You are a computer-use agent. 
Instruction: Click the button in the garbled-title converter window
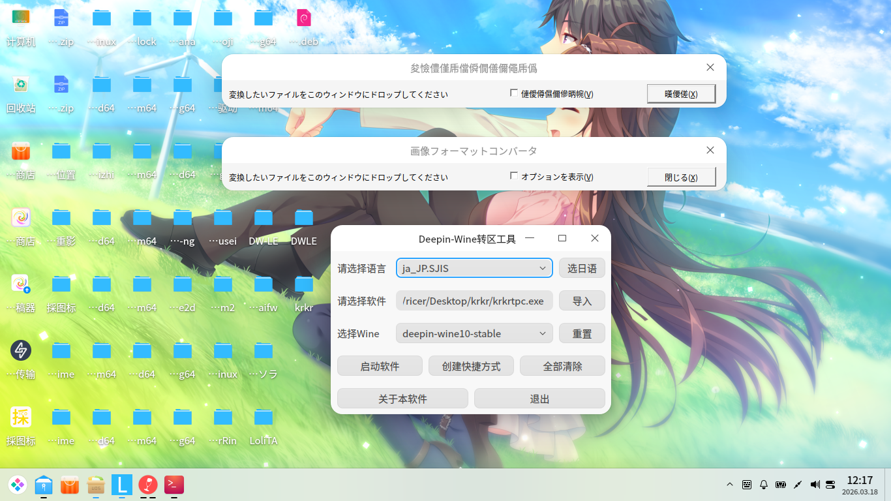click(x=681, y=94)
